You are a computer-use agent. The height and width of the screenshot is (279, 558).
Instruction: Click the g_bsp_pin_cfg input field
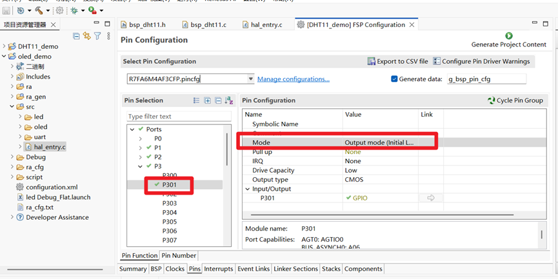(x=486, y=79)
